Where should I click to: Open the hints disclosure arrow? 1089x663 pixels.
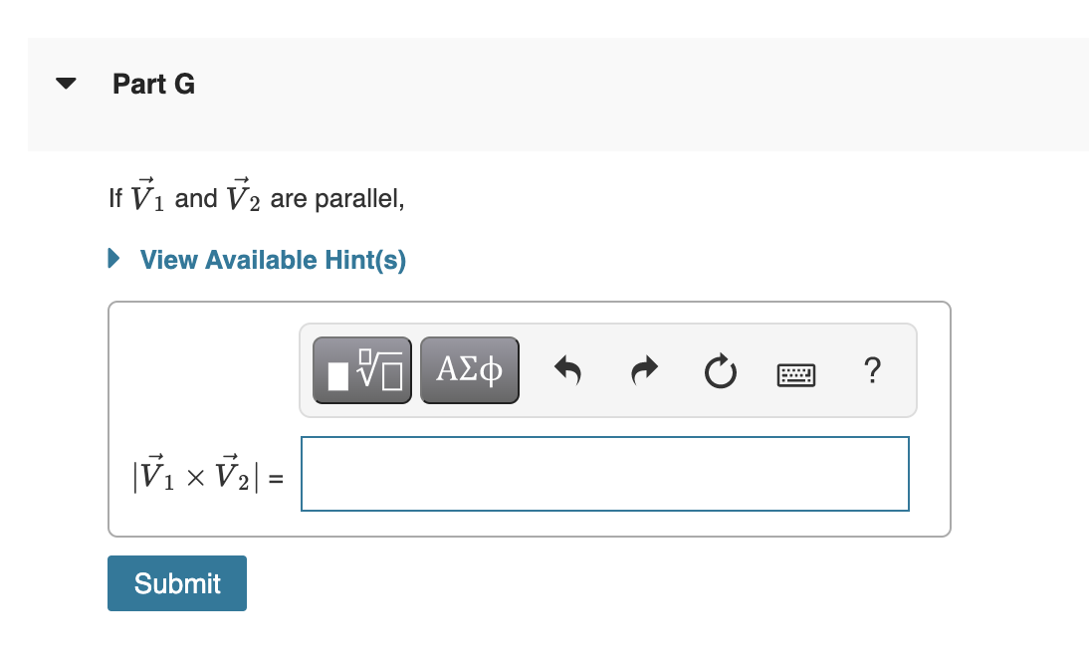click(x=112, y=259)
